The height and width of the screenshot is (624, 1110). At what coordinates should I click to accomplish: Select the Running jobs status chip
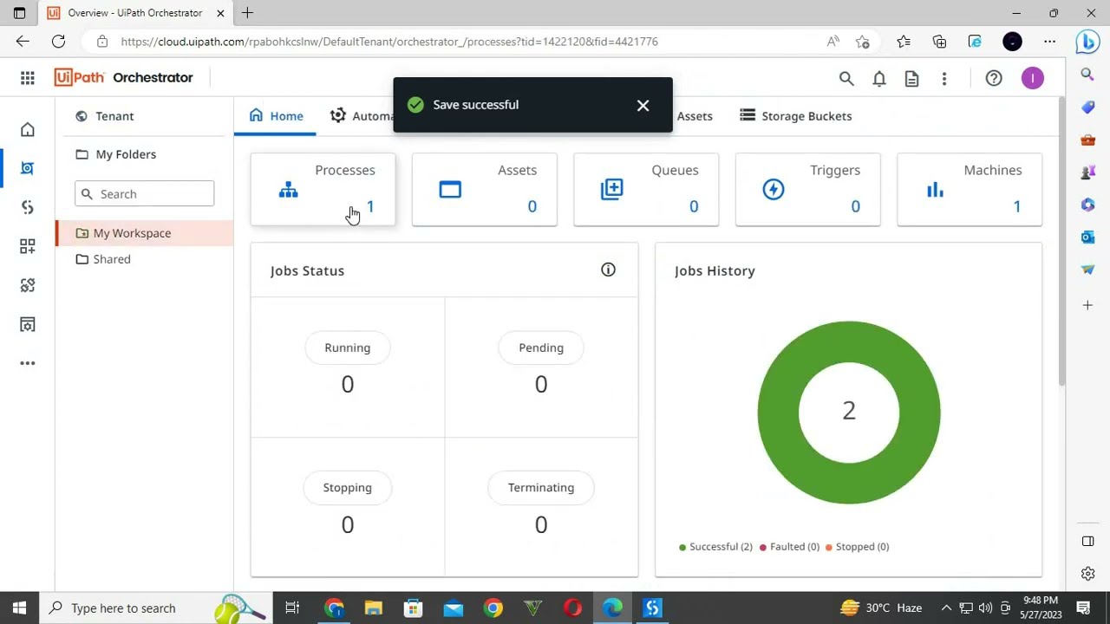click(x=347, y=348)
